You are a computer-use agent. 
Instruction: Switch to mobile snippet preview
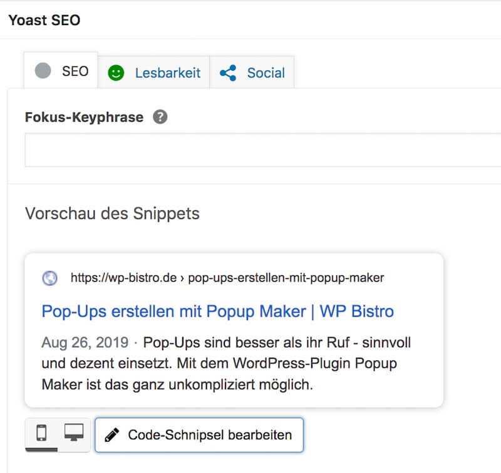pos(41,433)
